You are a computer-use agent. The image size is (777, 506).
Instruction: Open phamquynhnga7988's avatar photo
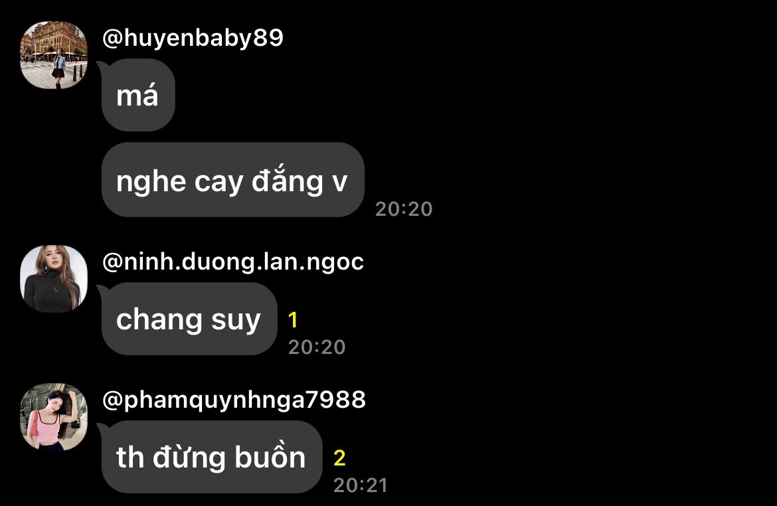click(x=54, y=417)
